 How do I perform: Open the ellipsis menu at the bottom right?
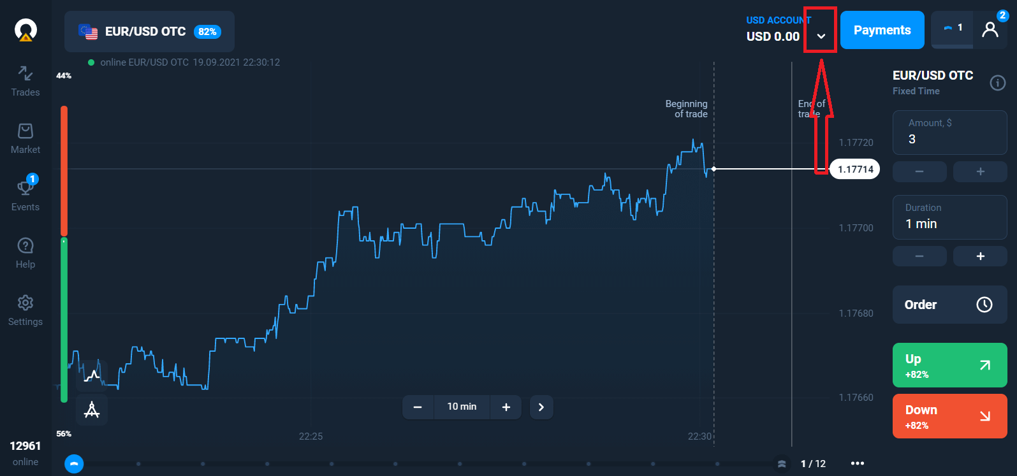tap(857, 464)
